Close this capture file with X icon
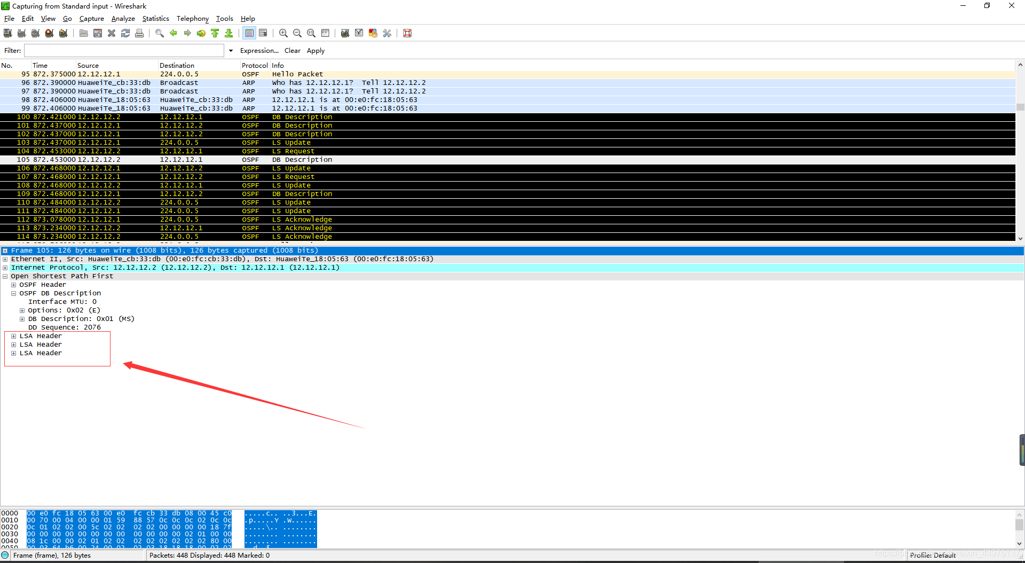The height and width of the screenshot is (563, 1025). (x=112, y=33)
